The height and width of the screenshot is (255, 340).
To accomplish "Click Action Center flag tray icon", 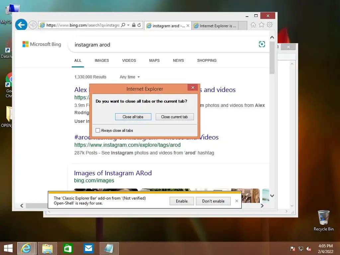I will [x=293, y=248].
